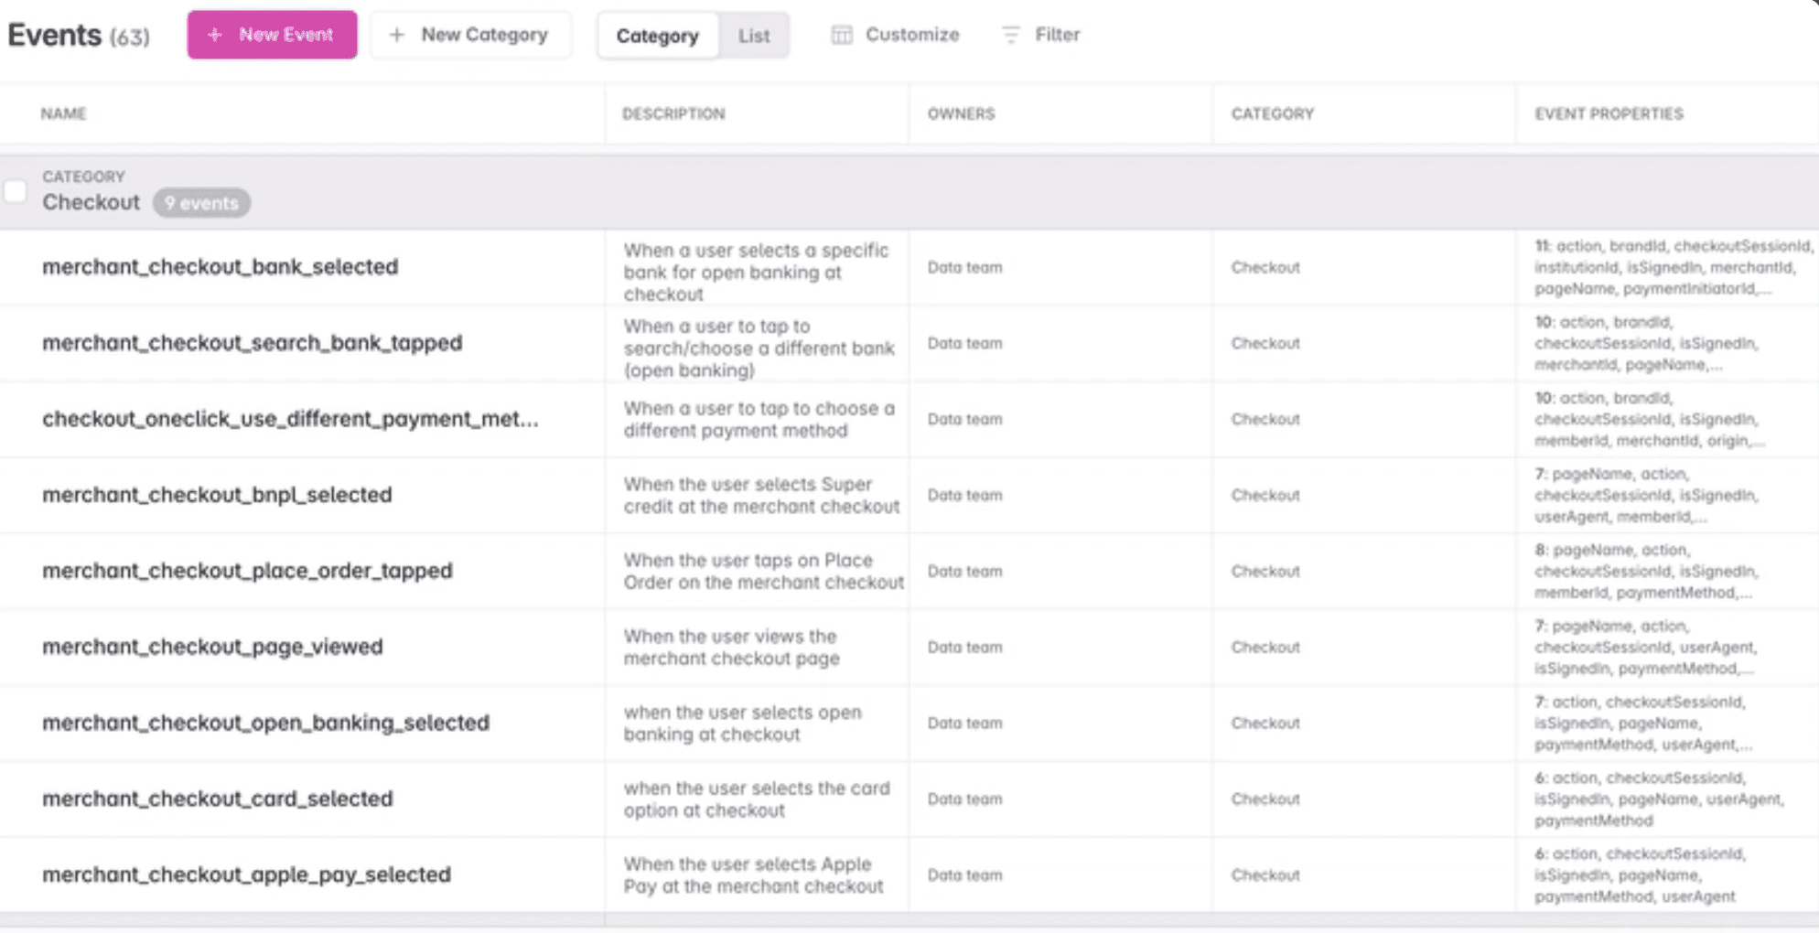Open the merchant_checkout_page_viewed event

[x=212, y=647]
